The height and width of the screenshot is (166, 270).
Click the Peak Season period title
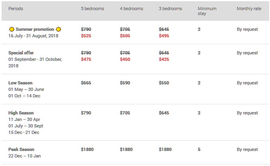[21, 149]
